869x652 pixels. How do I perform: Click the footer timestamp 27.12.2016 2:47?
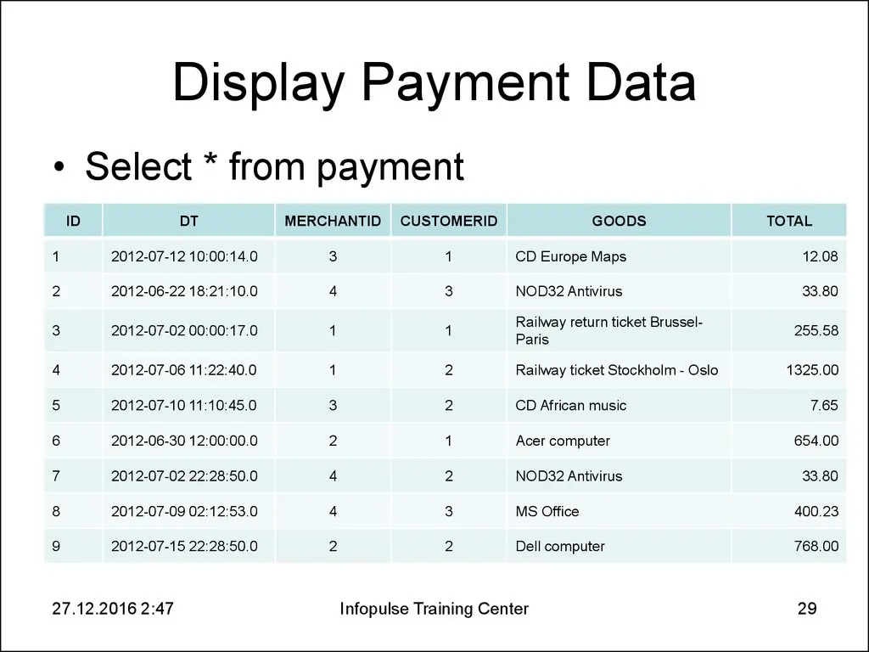[113, 609]
